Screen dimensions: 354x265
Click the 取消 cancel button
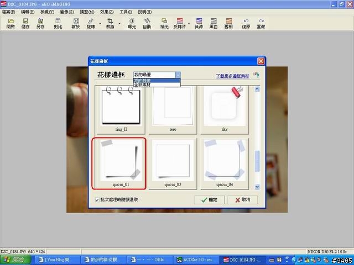[x=243, y=200]
